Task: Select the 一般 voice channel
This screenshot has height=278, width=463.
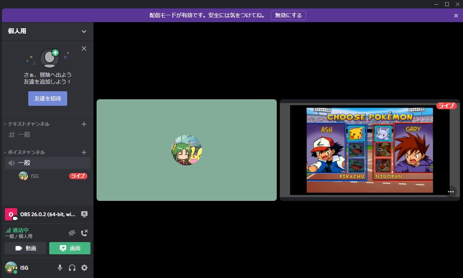Action: tap(48, 163)
